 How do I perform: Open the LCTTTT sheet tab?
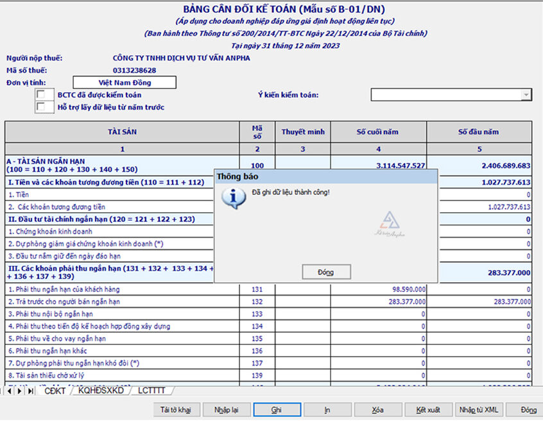point(151,391)
